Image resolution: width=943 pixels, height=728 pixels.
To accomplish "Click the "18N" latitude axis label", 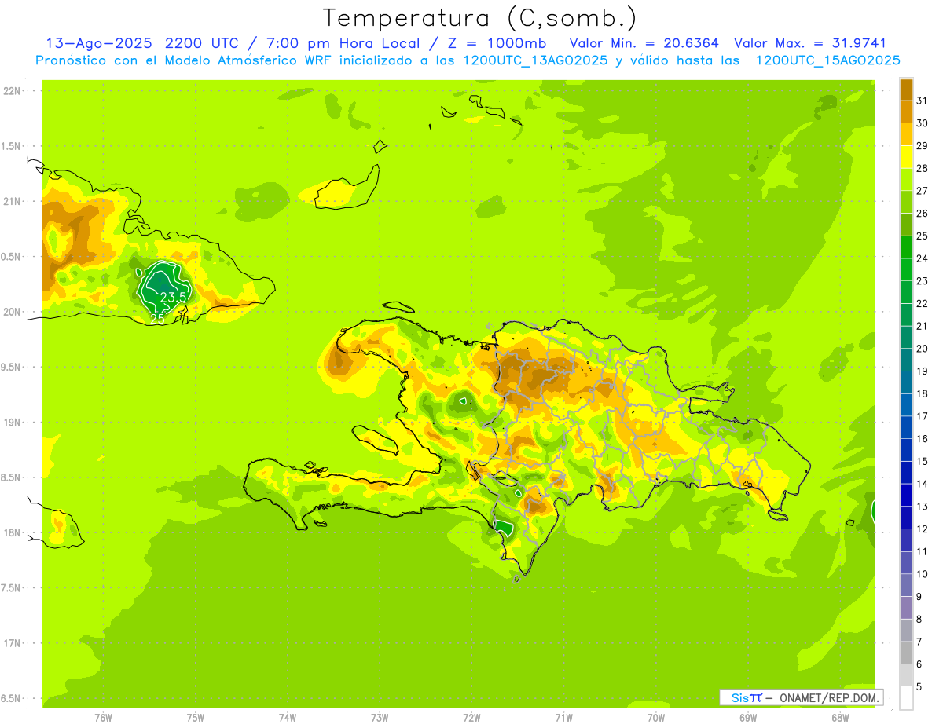I will 12,532.
